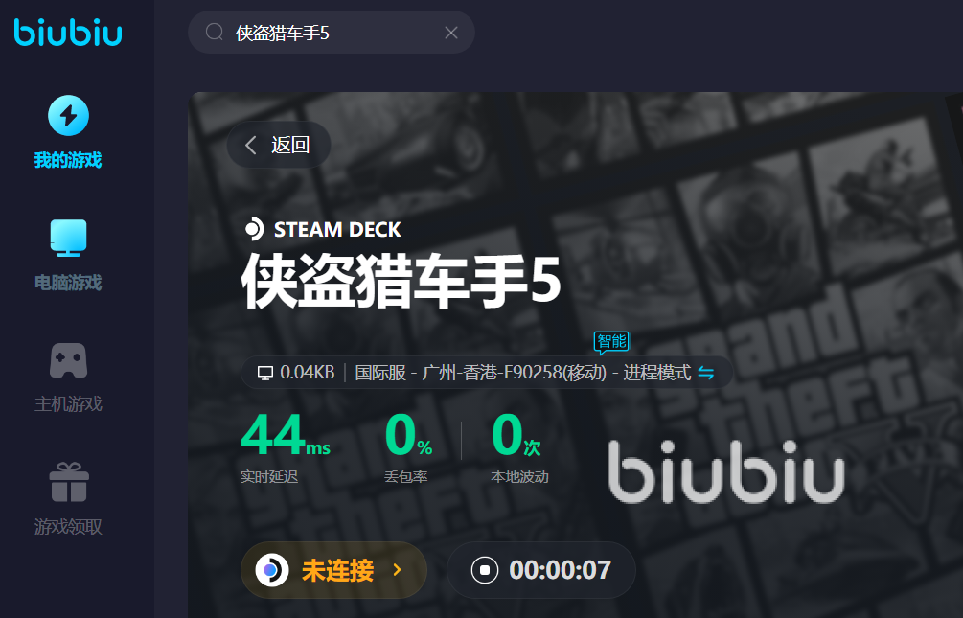Switch to the 电脑游戏 tab label
Viewport: 963px width, 618px height.
(68, 283)
